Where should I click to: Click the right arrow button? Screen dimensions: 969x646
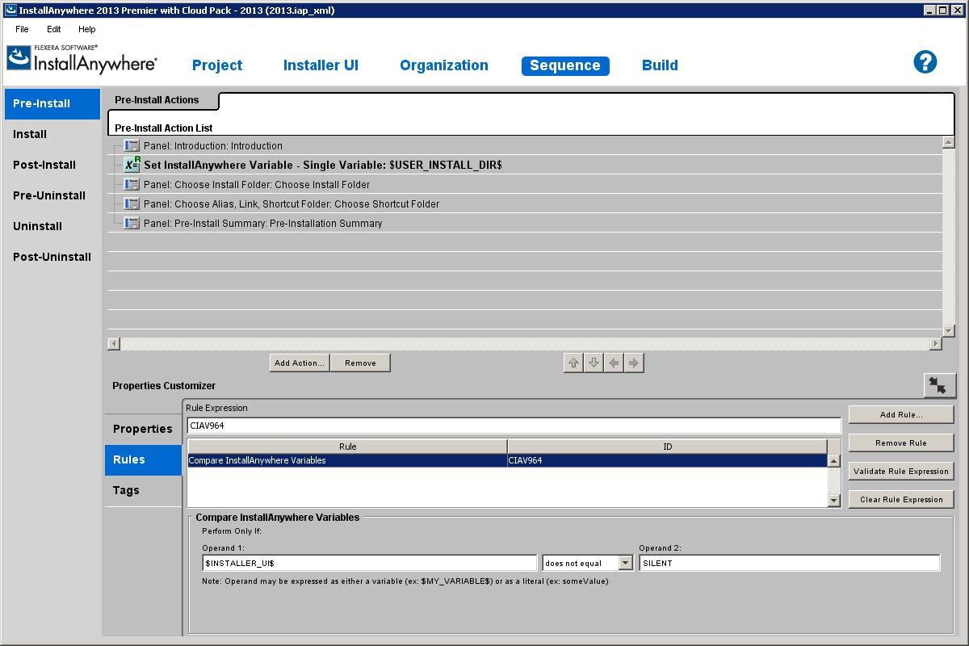[634, 363]
